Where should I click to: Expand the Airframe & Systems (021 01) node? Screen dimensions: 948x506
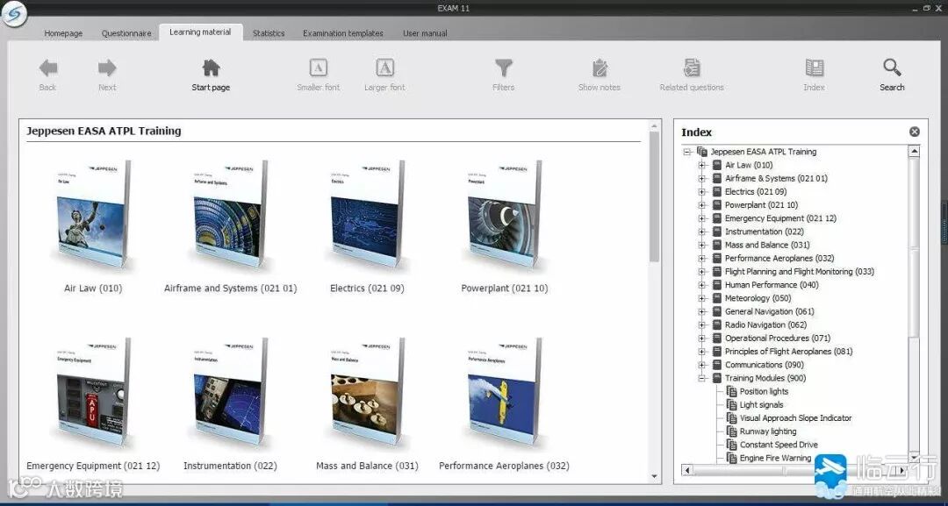click(x=702, y=178)
